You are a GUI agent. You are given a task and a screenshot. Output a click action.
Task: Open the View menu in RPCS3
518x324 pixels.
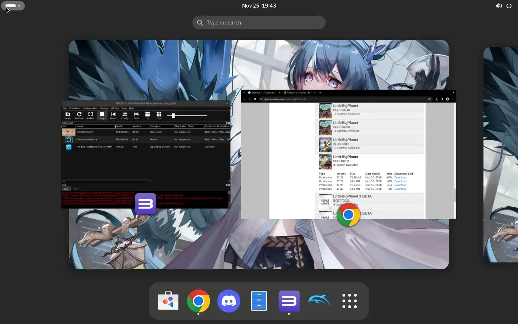[x=124, y=108]
